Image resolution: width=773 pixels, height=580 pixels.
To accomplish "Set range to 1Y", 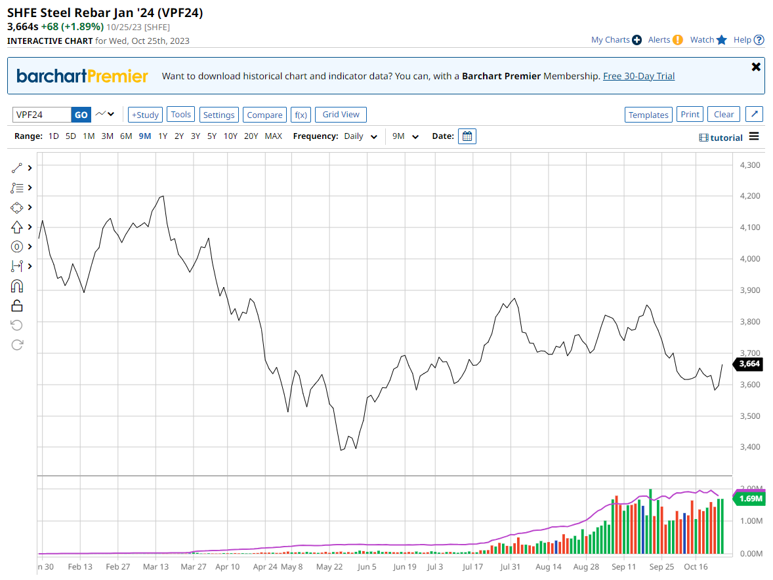I will tap(163, 136).
